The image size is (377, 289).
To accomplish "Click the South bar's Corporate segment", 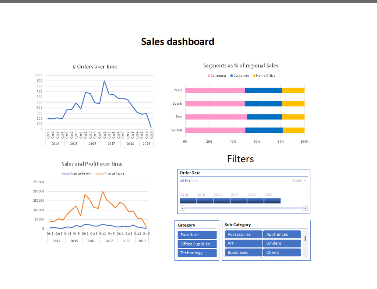I will pyautogui.click(x=263, y=104).
